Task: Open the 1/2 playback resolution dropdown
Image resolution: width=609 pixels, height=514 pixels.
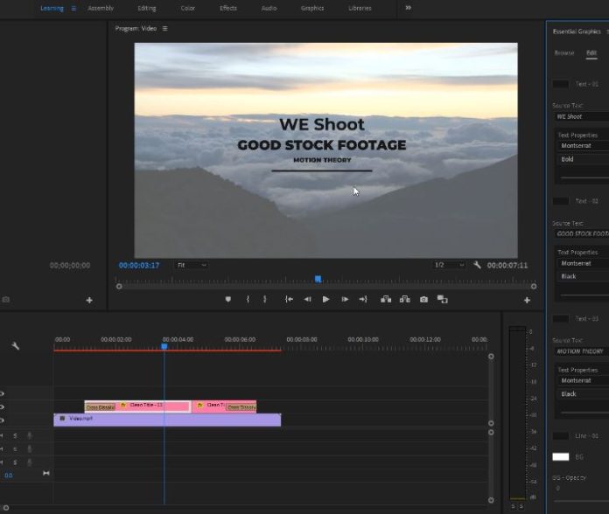Action: click(x=448, y=265)
